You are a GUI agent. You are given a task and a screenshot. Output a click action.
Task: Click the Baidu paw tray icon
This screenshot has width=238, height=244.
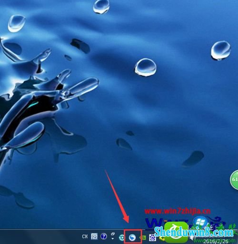coord(152,237)
